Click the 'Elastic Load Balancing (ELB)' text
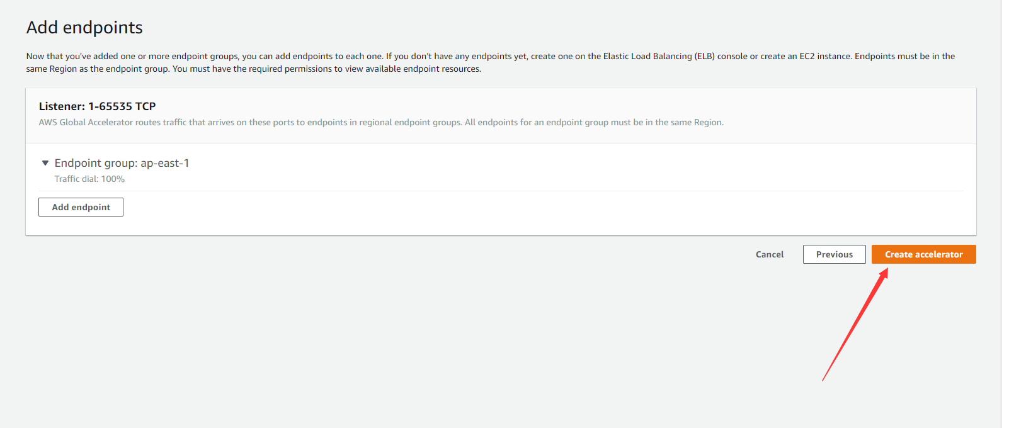This screenshot has height=428, width=1009. tap(659, 56)
